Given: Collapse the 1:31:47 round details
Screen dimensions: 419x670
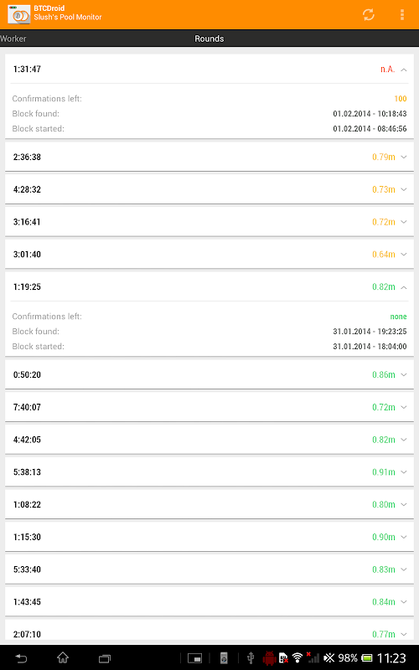Looking at the screenshot, I should [404, 70].
